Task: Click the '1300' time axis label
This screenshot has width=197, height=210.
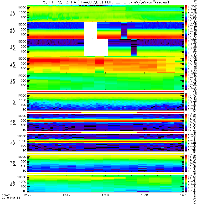Action: pos(105,195)
